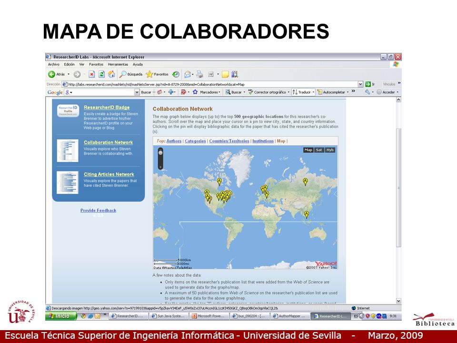Show top Countries/Territories view
Image resolution: width=457 pixels, height=343 pixels.
click(x=229, y=141)
